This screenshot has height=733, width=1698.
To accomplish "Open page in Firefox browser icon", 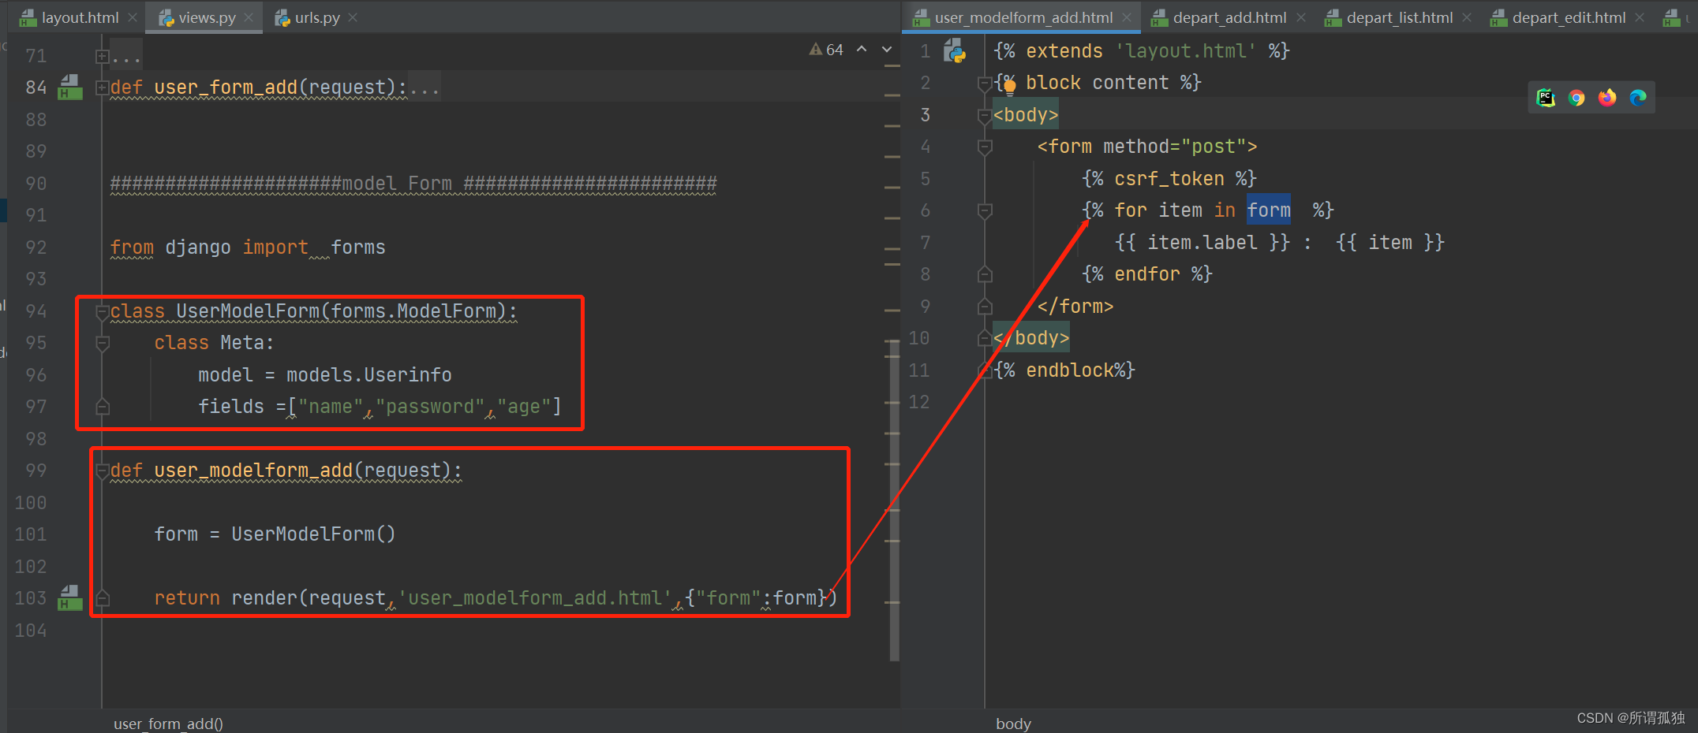I will [1607, 98].
